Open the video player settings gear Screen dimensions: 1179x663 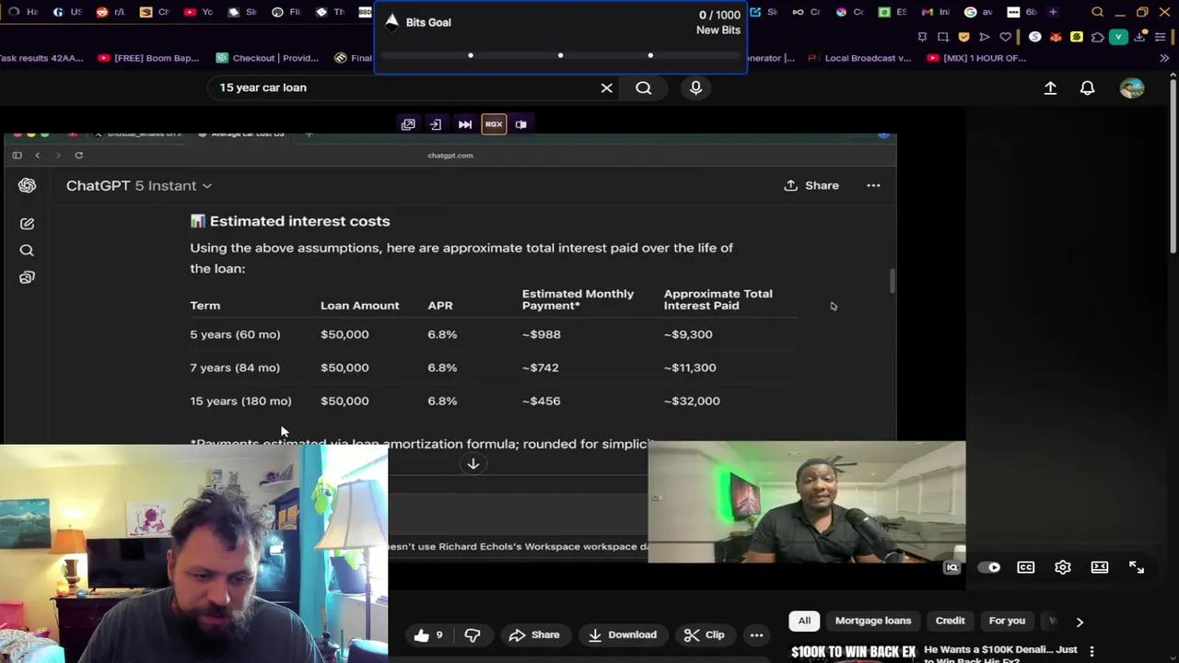click(1063, 567)
